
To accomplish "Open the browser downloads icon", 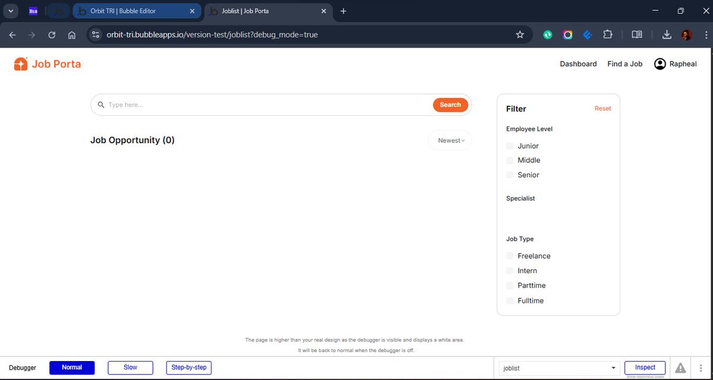I will click(x=666, y=34).
